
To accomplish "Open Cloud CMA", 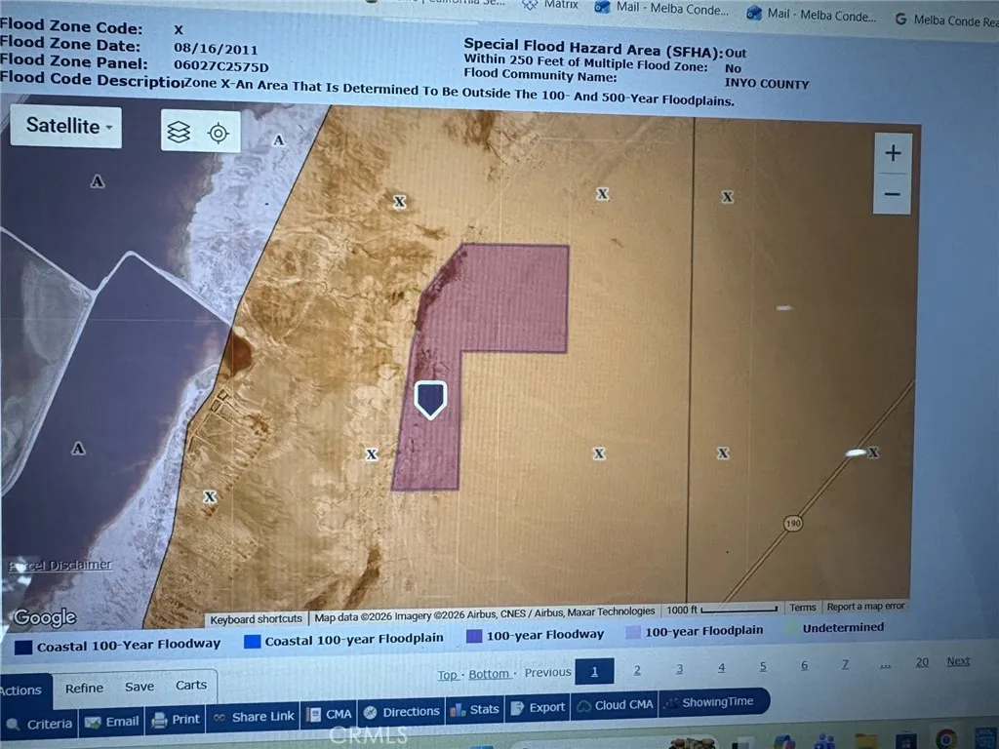I will 615,705.
